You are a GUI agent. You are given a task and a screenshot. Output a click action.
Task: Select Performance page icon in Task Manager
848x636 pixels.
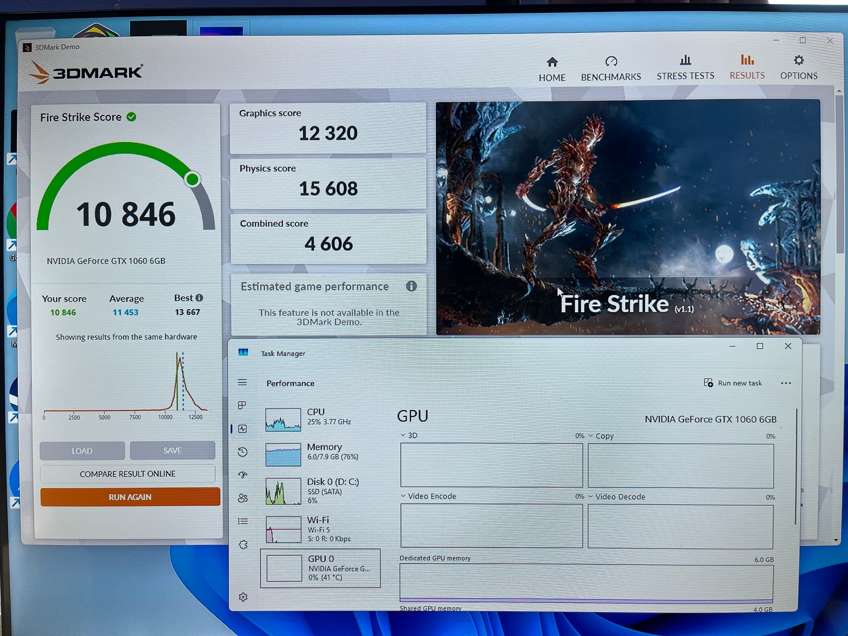click(x=243, y=429)
